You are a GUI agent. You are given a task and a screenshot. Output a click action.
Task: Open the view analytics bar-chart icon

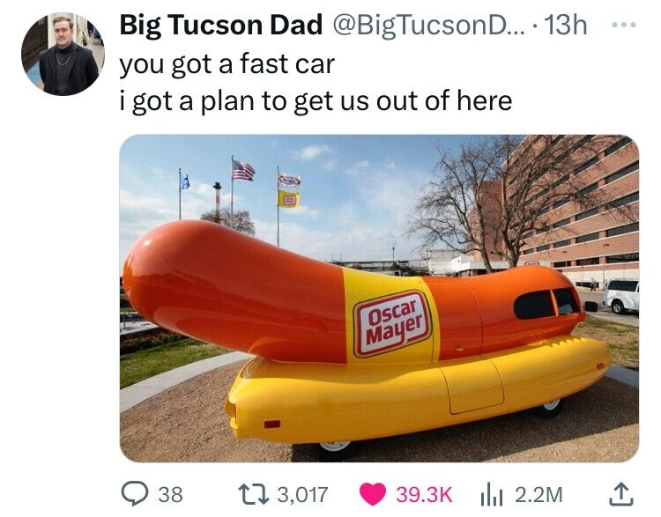tap(492, 495)
